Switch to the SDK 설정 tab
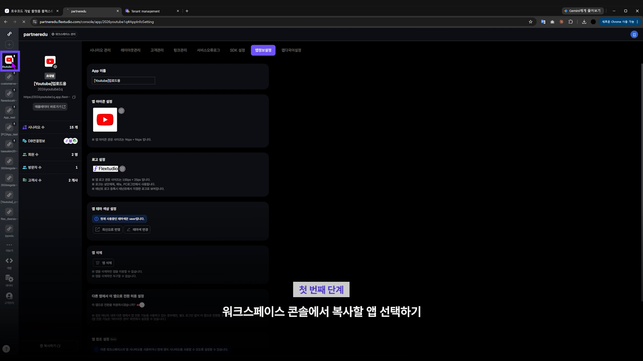This screenshot has width=643, height=361. (x=237, y=50)
